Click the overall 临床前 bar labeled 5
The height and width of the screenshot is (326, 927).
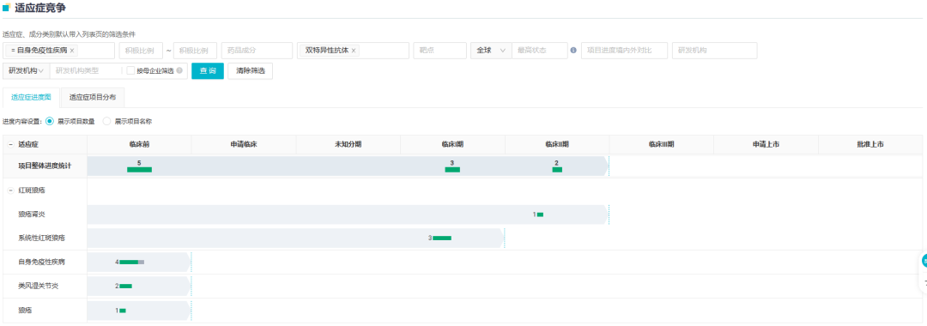coord(140,170)
